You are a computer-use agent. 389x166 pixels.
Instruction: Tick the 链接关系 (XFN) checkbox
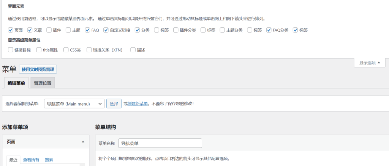(x=89, y=50)
